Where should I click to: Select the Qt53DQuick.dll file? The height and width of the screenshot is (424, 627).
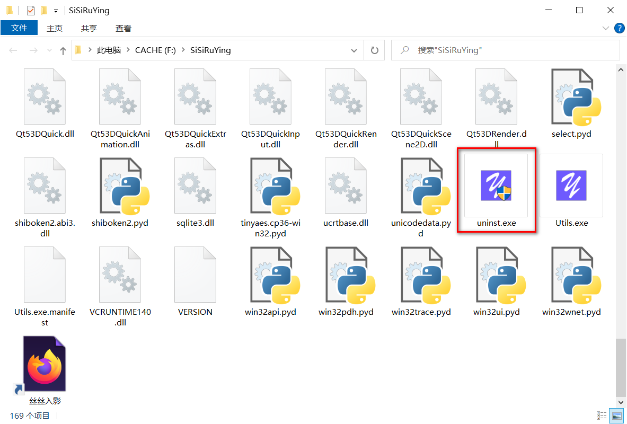click(45, 96)
